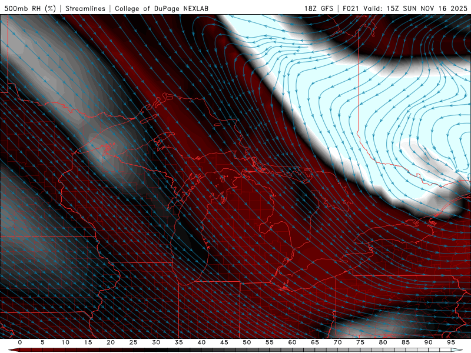Click the 25 label on the color scale
471x353 pixels.
pos(134,342)
